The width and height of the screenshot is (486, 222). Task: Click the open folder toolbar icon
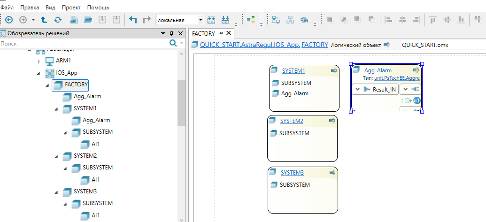[x=88, y=20]
